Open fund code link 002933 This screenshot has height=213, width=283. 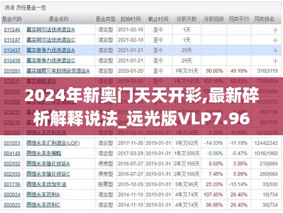pyautogui.click(x=12, y=174)
